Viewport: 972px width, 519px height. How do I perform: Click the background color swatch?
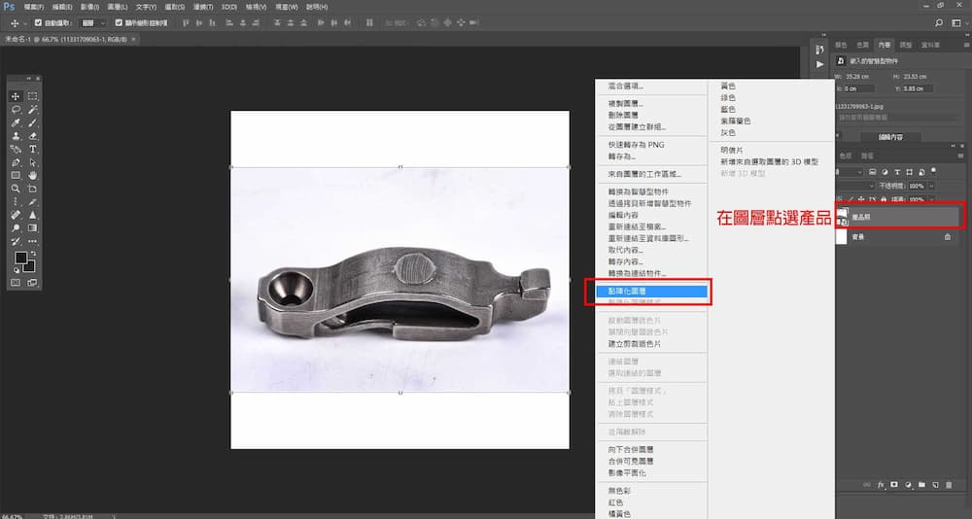click(29, 266)
